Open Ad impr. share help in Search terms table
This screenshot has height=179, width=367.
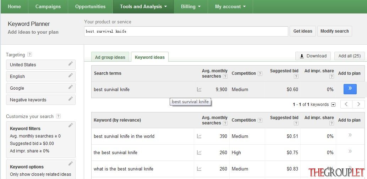332,77
